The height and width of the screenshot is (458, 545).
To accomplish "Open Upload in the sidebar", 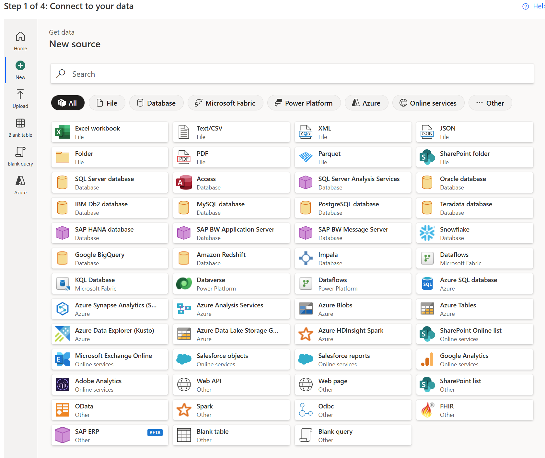I will click(20, 99).
